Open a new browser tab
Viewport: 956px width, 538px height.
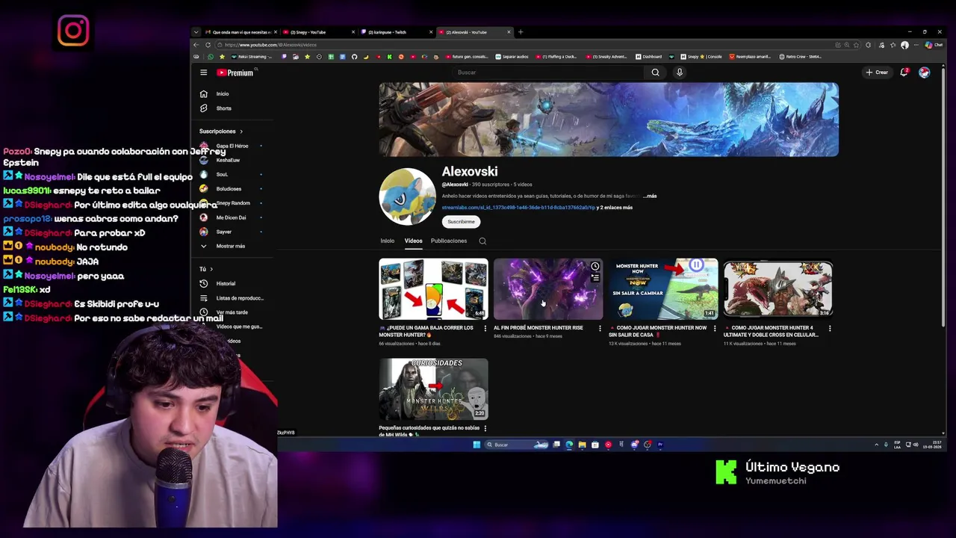(521, 32)
